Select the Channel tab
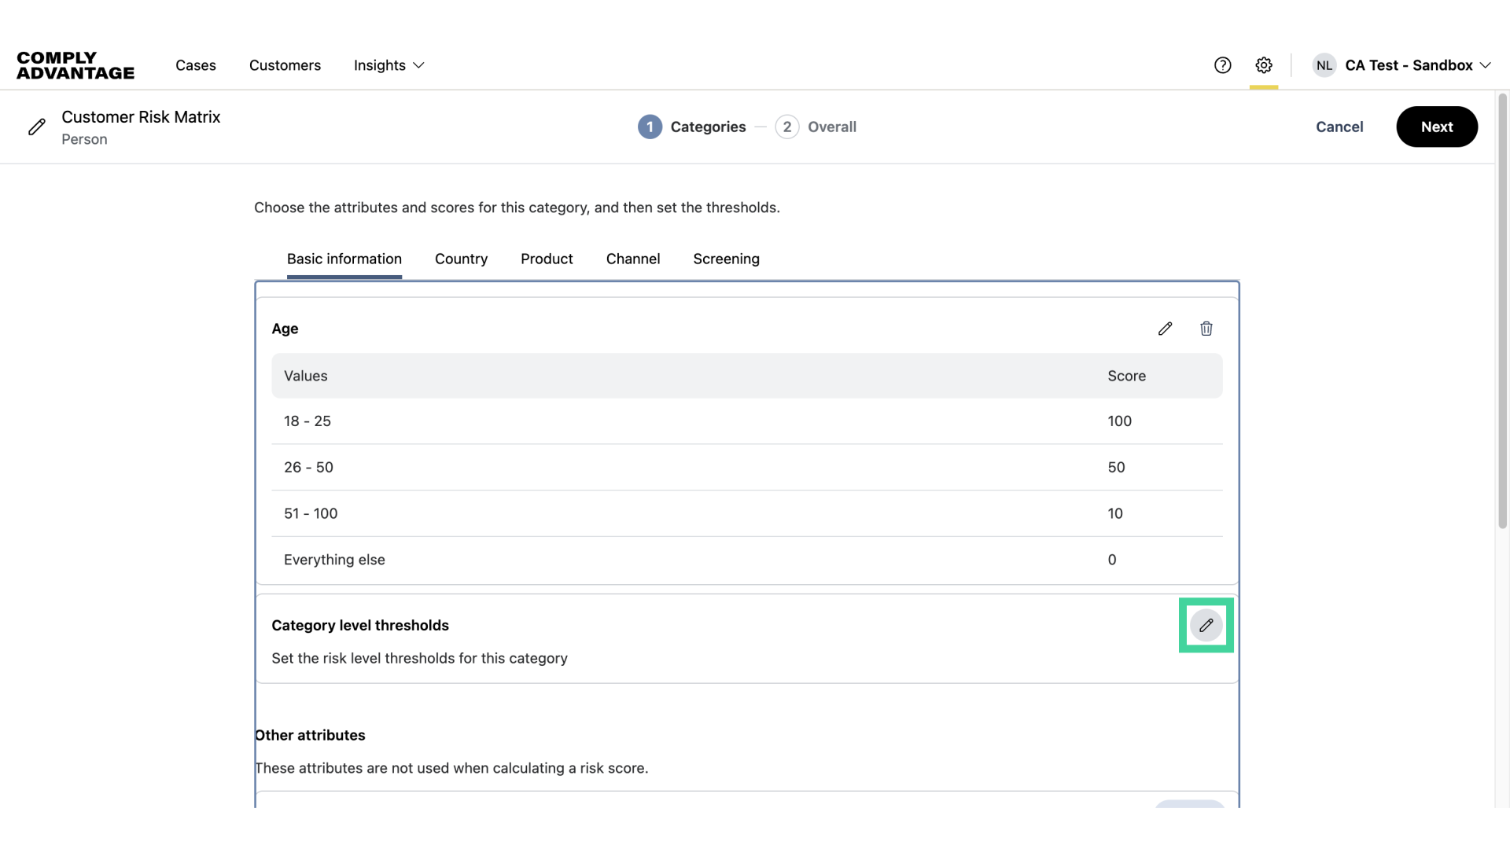 point(632,259)
